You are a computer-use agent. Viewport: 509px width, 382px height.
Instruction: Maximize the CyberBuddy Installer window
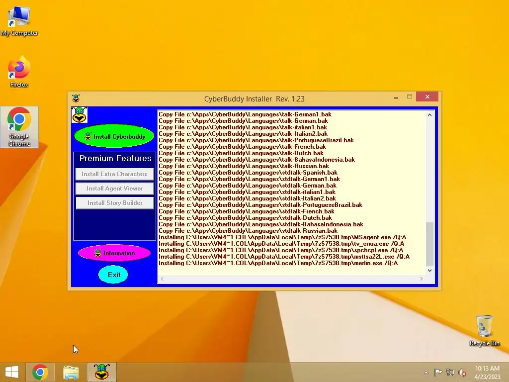(x=410, y=97)
